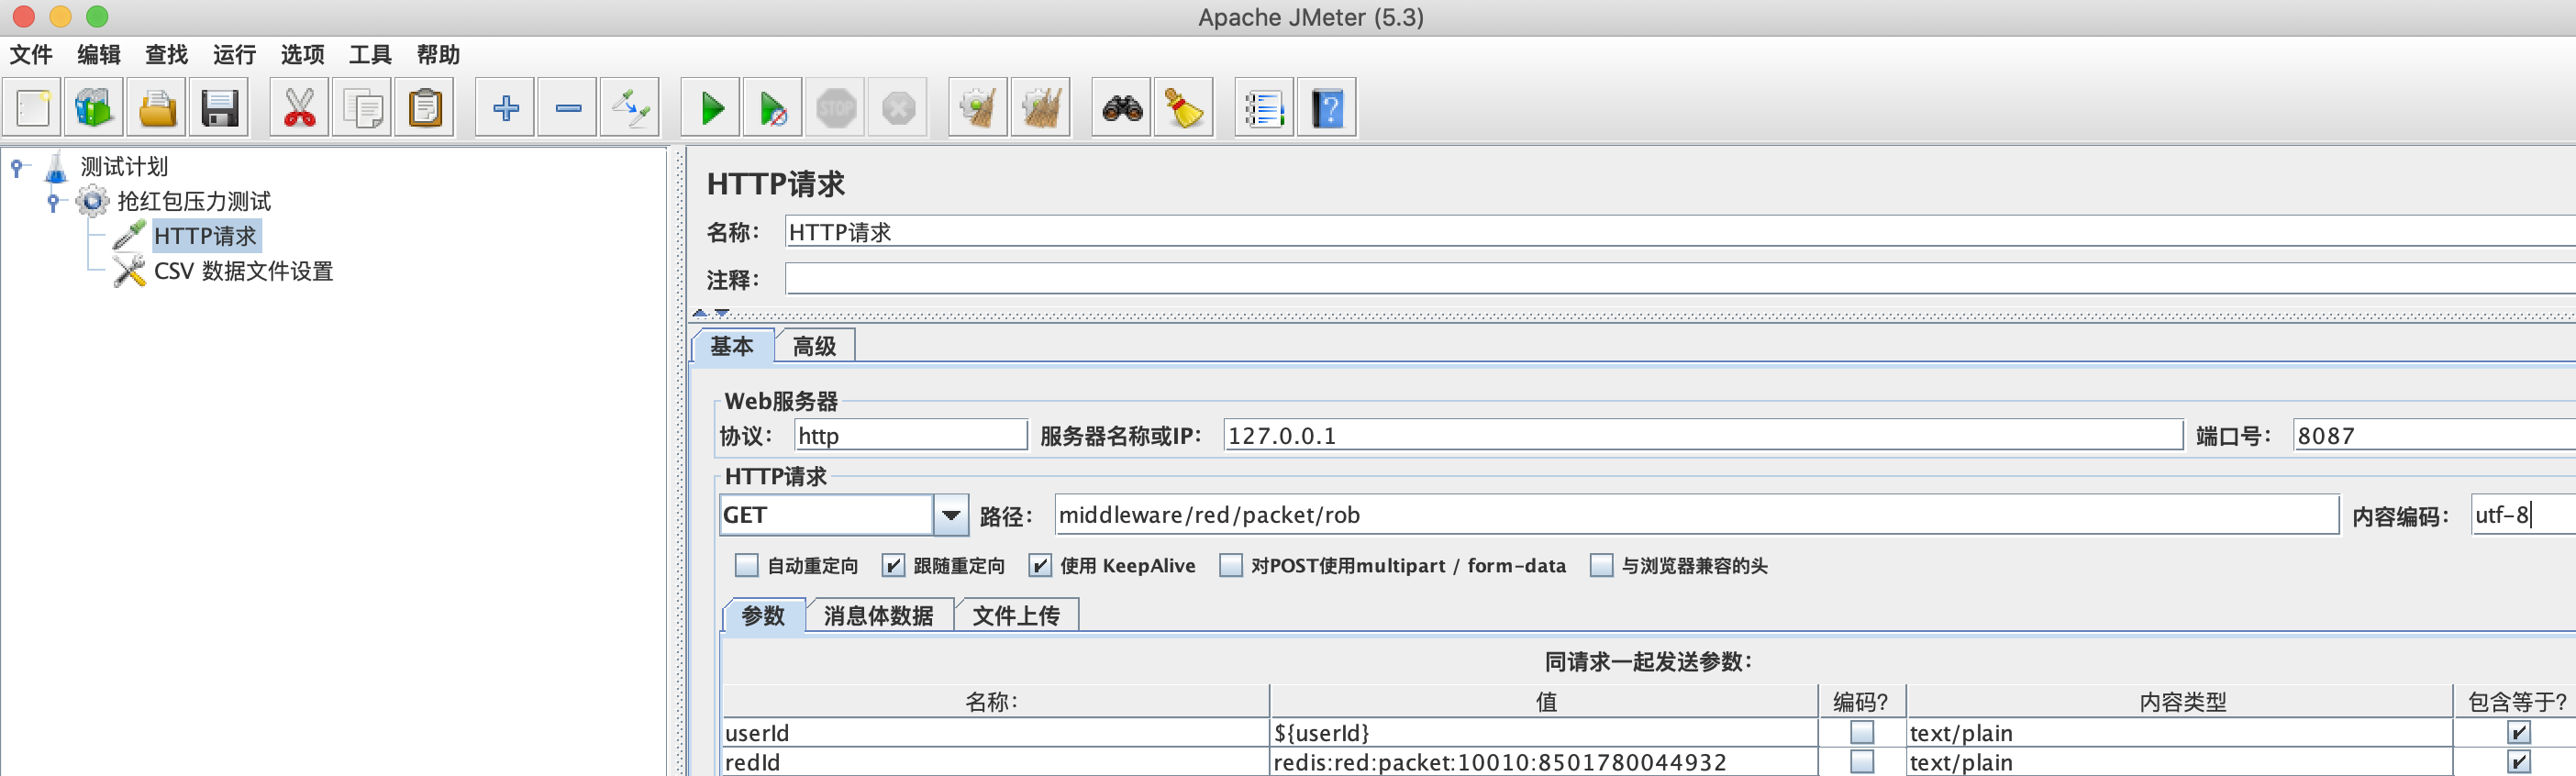The width and height of the screenshot is (2576, 776).
Task: Switch to the 基本 tab
Action: tap(732, 346)
